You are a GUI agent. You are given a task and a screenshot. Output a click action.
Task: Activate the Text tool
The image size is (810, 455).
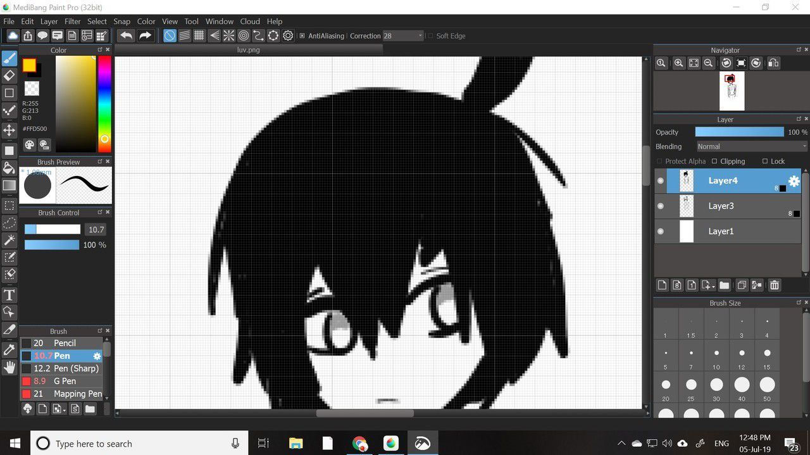tap(9, 295)
